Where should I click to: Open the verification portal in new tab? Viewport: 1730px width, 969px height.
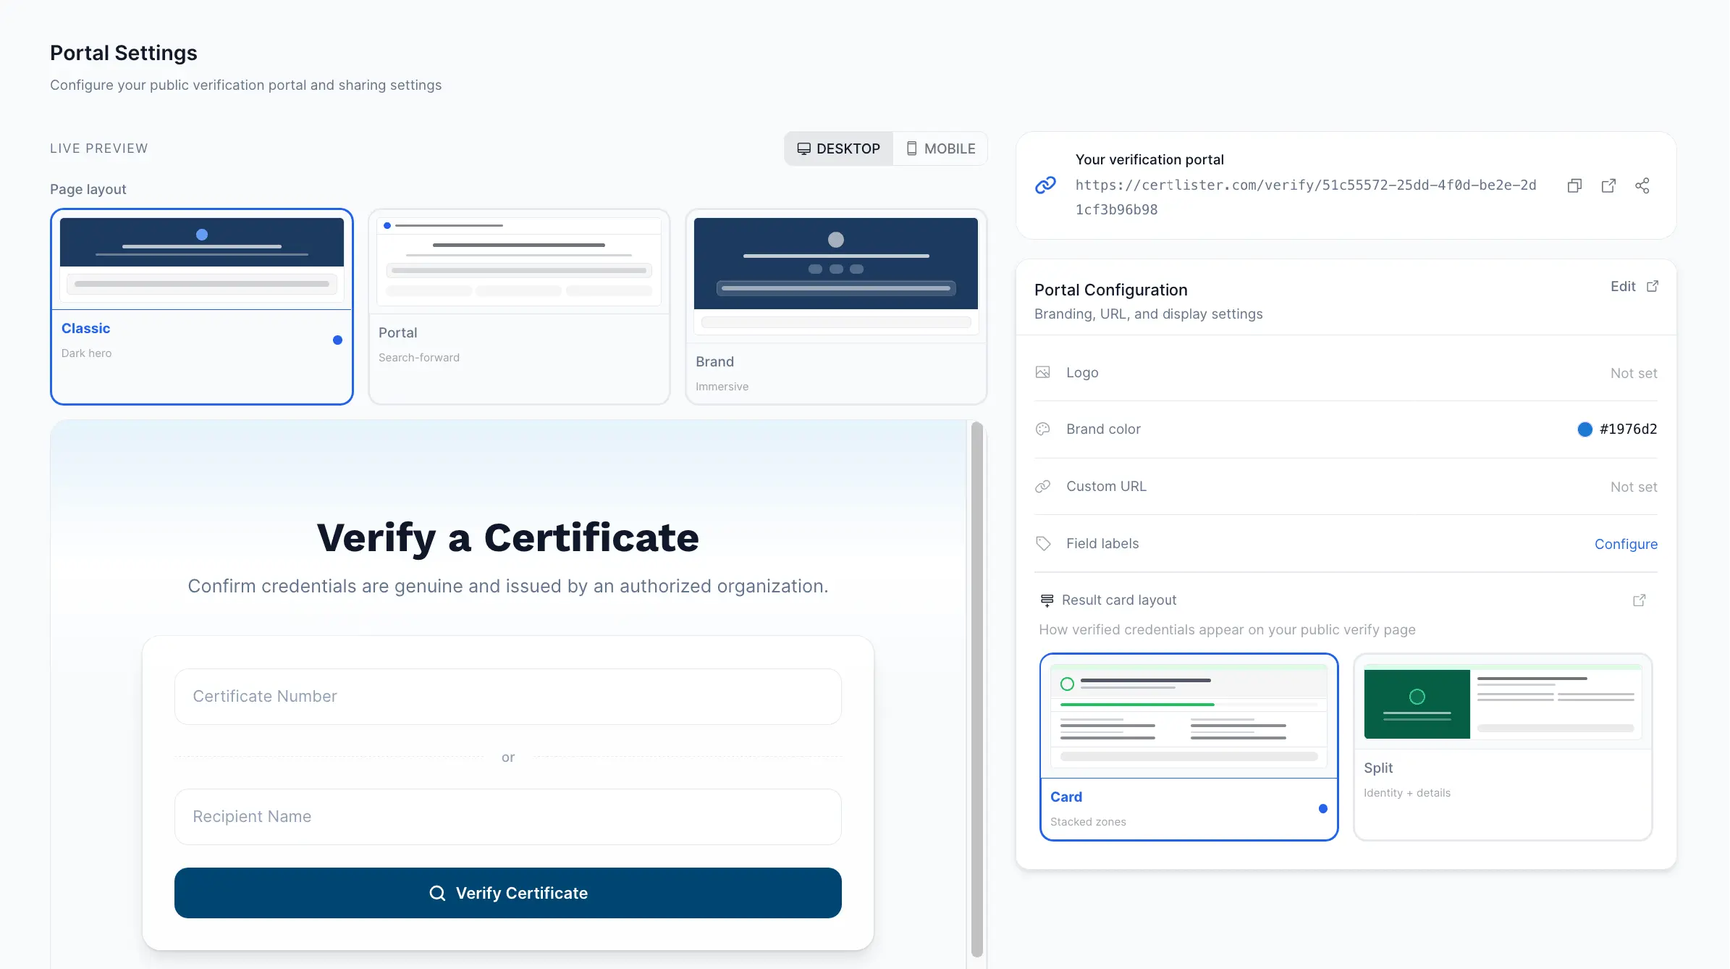click(x=1608, y=185)
